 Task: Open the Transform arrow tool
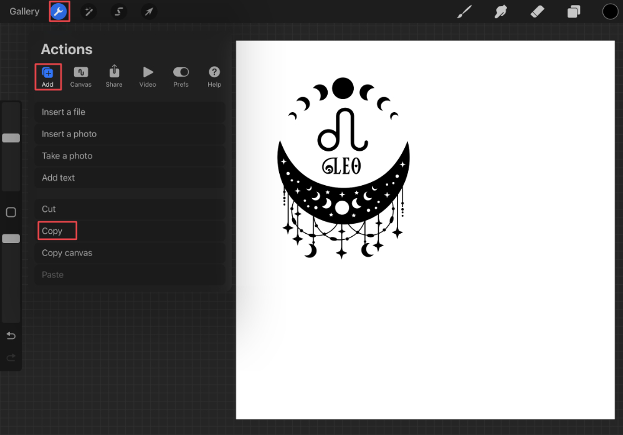point(148,11)
